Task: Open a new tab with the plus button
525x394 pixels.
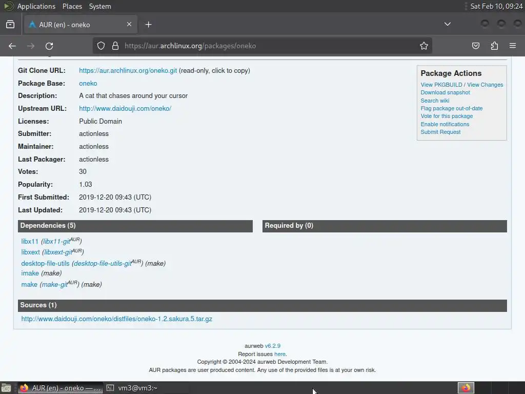Action: coord(148,25)
